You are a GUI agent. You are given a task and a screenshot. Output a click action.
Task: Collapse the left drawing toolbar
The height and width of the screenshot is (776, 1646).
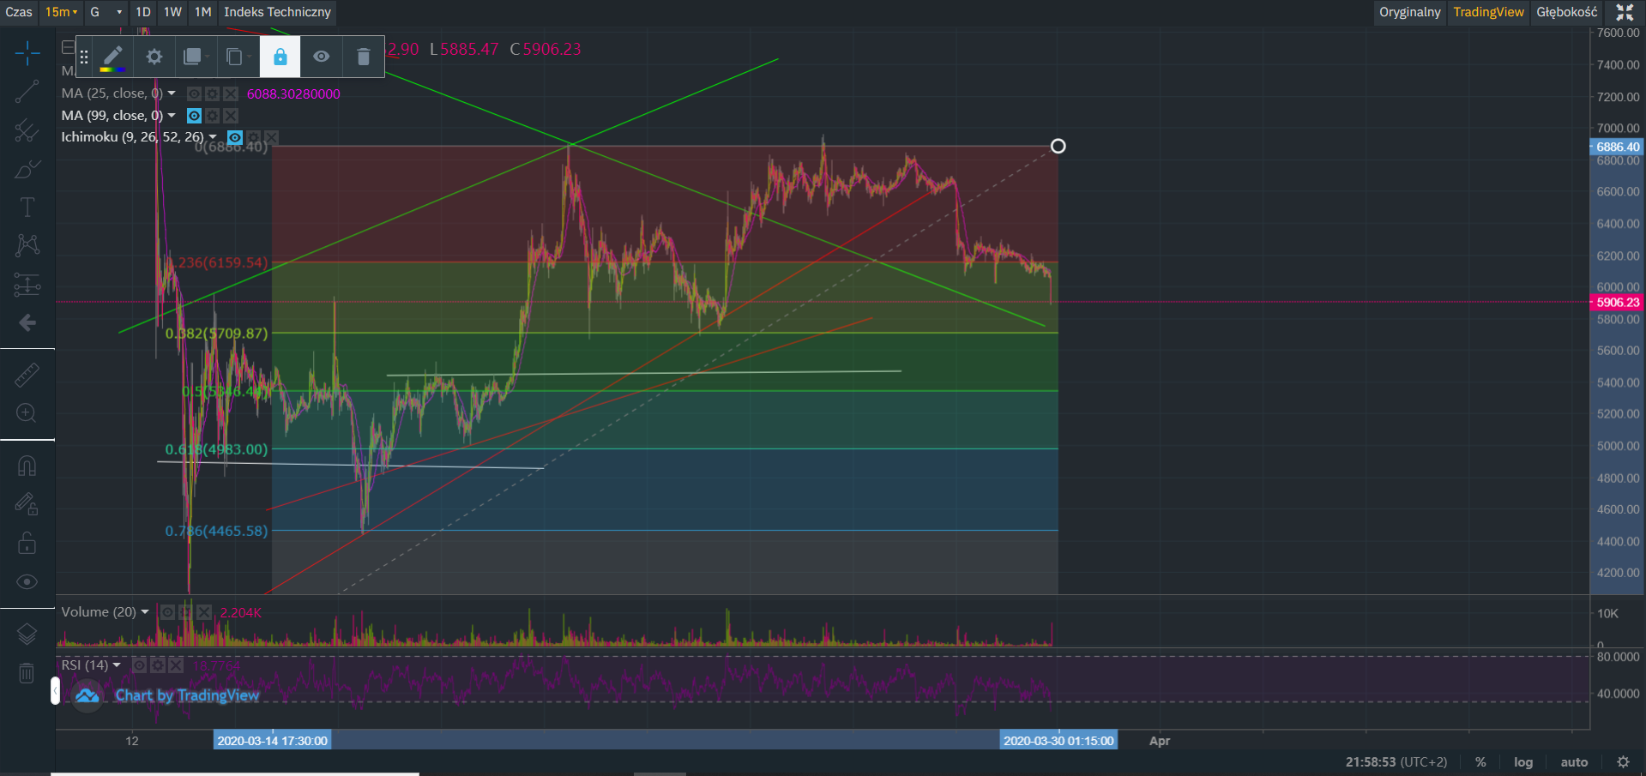pos(55,690)
